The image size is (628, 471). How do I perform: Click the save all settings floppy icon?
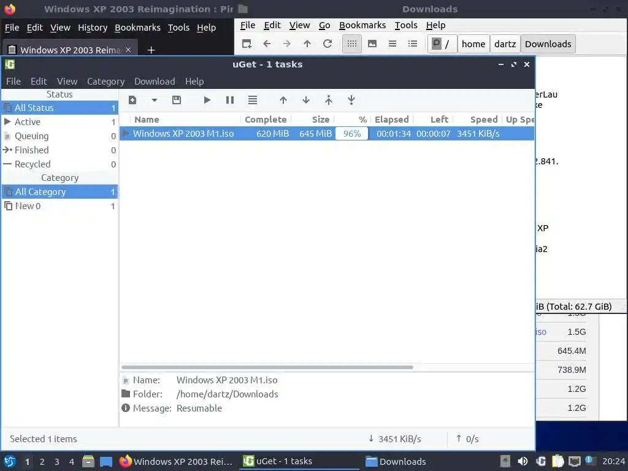click(x=177, y=100)
